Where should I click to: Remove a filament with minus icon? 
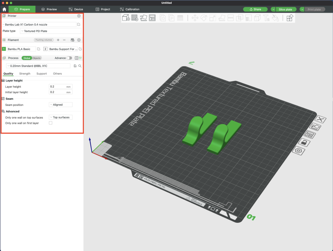coord(64,40)
